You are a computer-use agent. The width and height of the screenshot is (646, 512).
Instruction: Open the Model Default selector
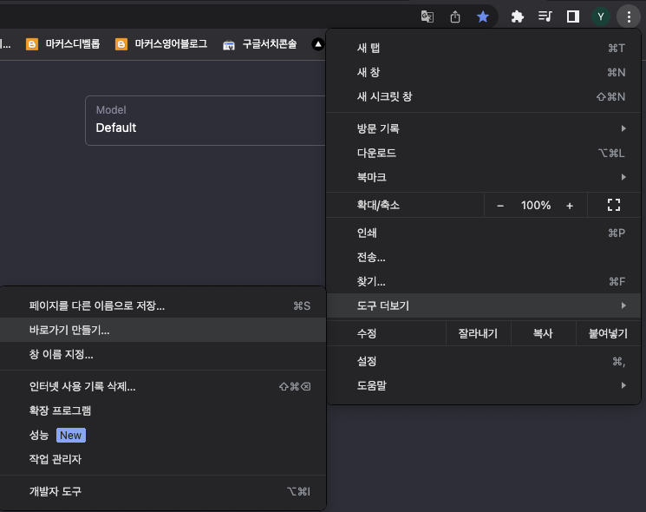click(206, 121)
